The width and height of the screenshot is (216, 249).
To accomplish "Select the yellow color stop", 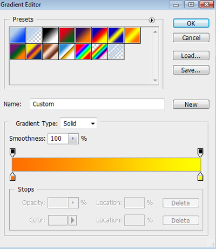I will click(200, 176).
